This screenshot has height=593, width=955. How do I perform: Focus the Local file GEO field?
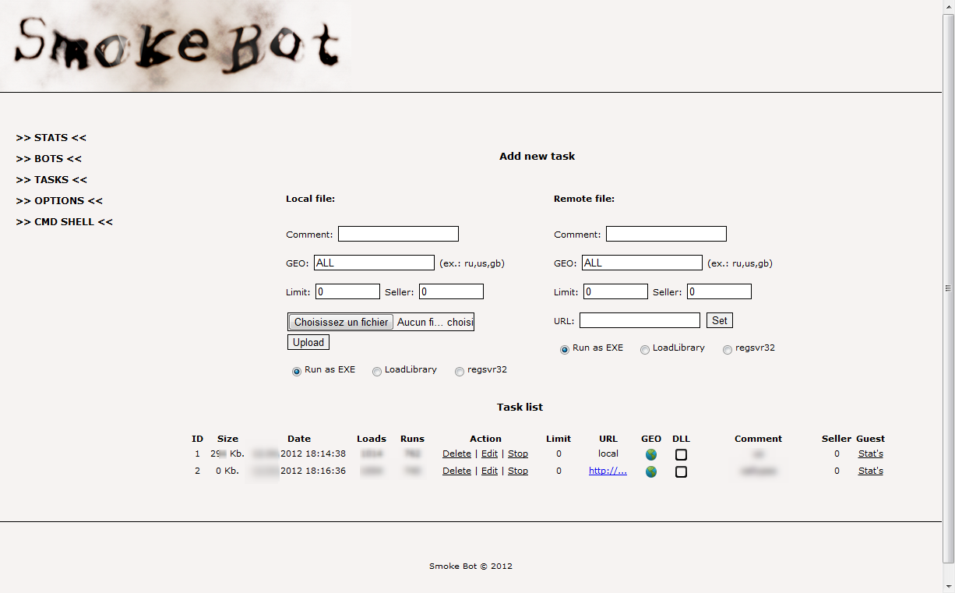(374, 263)
